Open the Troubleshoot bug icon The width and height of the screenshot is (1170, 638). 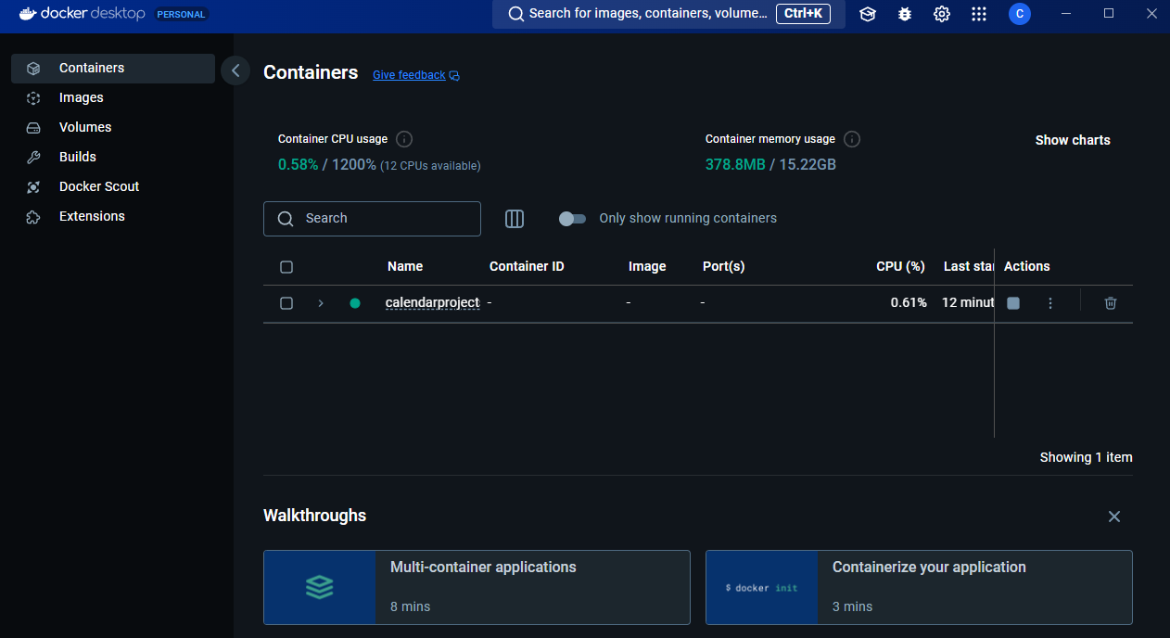point(905,14)
